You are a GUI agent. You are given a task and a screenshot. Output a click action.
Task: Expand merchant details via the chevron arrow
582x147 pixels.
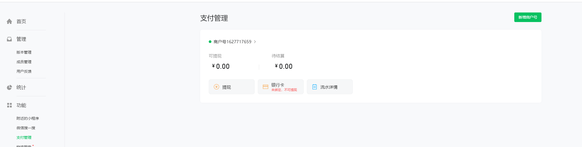[x=255, y=42]
